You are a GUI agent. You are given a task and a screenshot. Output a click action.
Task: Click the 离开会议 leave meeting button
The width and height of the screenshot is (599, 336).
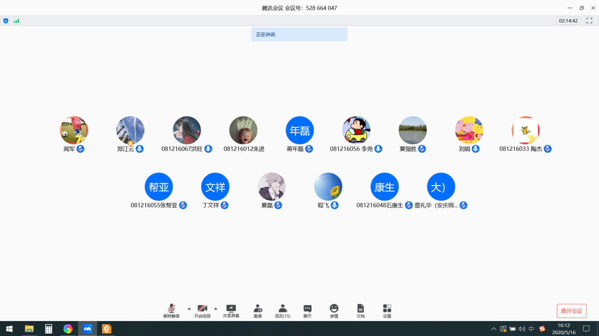click(571, 311)
